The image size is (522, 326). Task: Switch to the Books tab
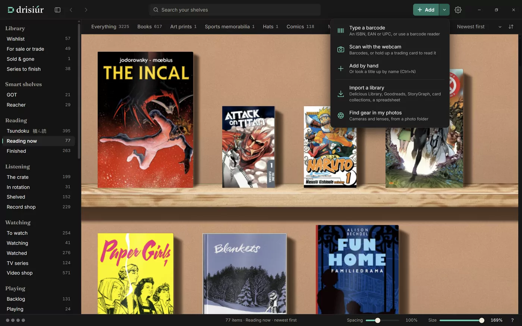[x=150, y=26]
